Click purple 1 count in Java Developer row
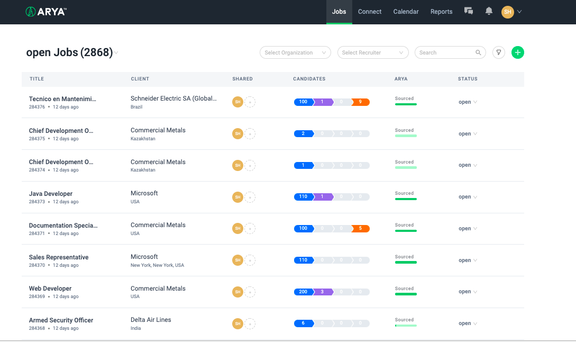The height and width of the screenshot is (342, 576). click(x=323, y=197)
